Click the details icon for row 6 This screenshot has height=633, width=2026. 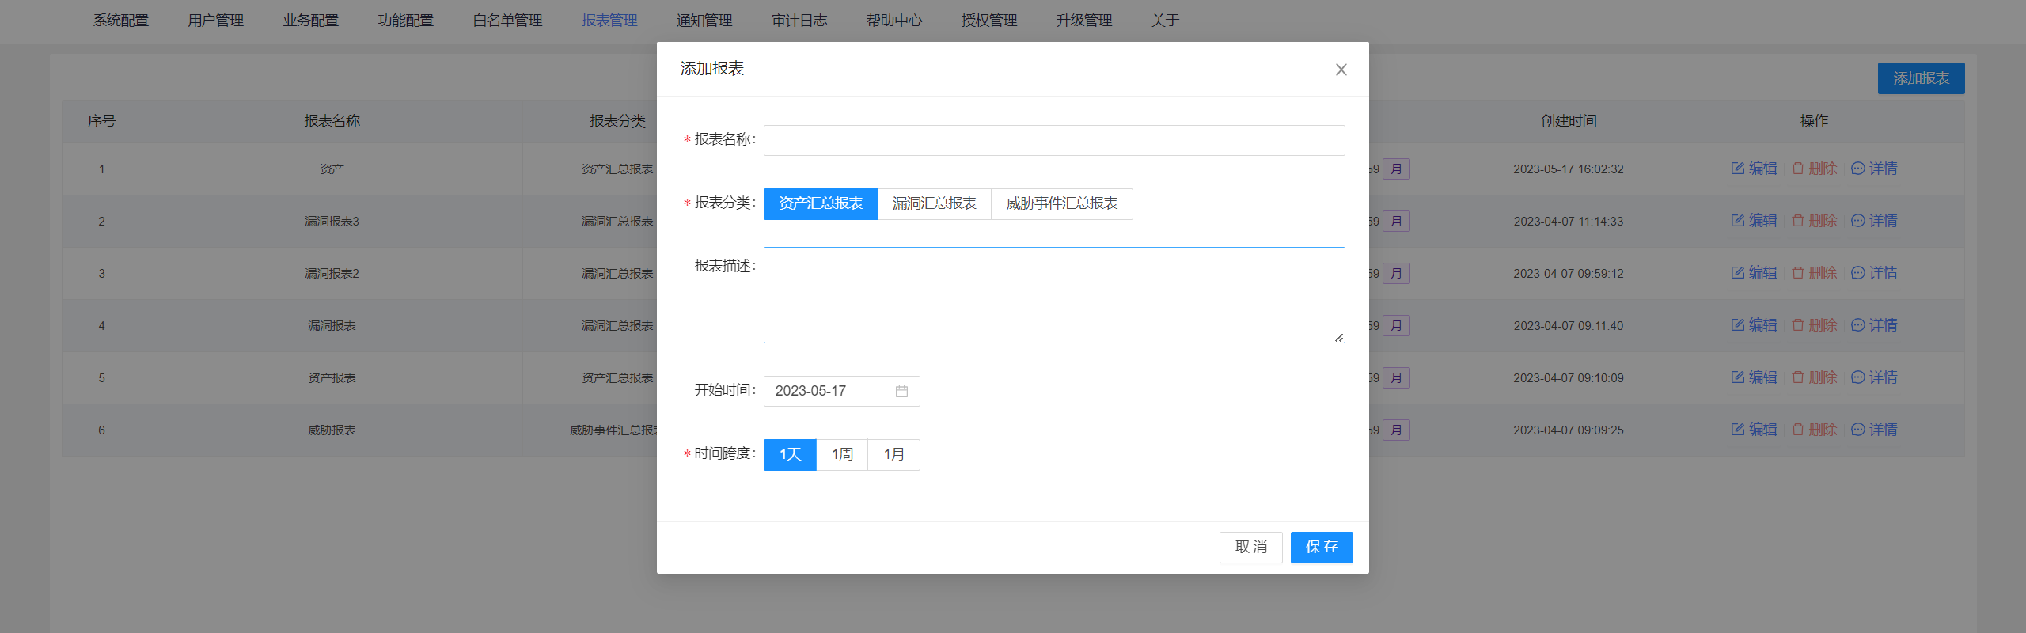point(1857,430)
